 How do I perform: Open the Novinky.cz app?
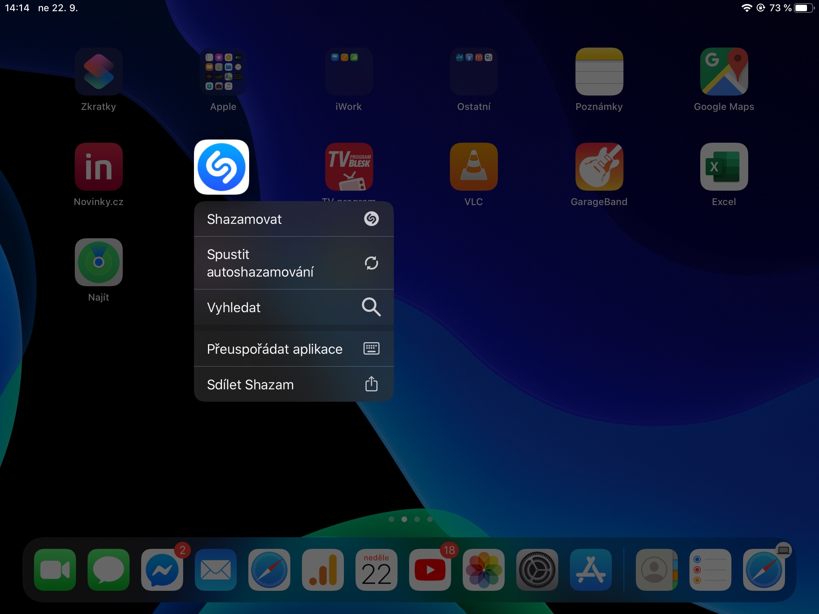pyautogui.click(x=98, y=167)
